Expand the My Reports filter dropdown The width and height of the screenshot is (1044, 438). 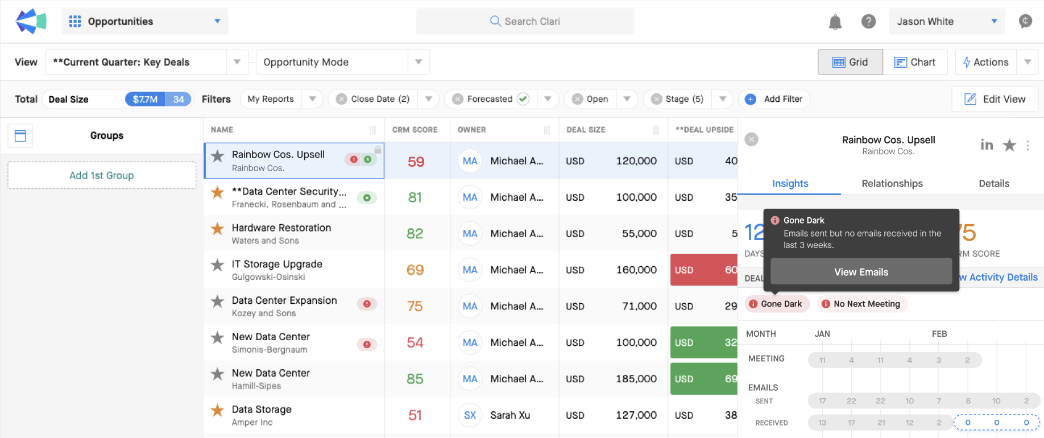click(312, 99)
